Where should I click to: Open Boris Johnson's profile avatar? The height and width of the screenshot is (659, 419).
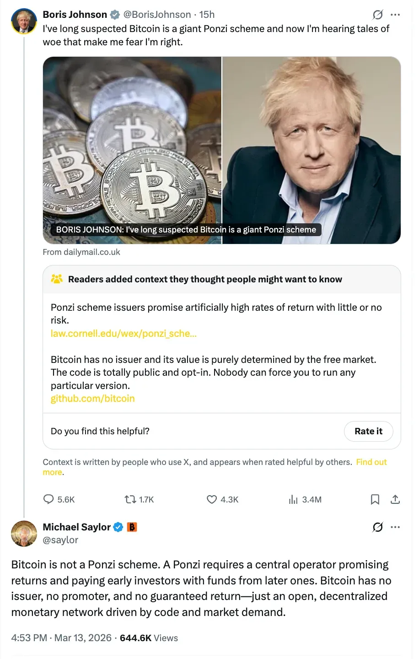24,21
